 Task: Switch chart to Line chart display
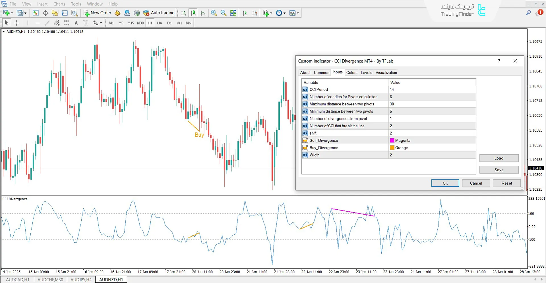tap(203, 13)
